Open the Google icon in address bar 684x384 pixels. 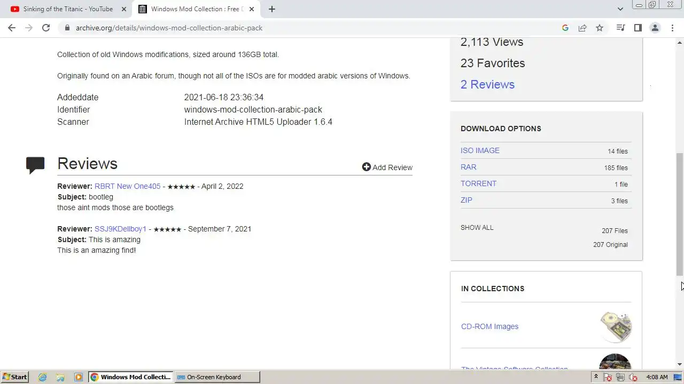565,28
